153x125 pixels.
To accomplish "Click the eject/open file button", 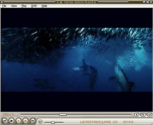I will pos(137,115).
